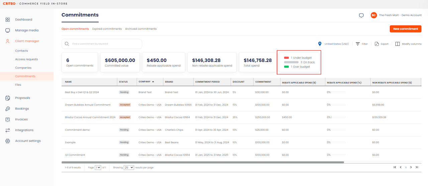Open Blissful Cocoa Annual Commitment 2024
The image size is (428, 186).
(90, 117)
